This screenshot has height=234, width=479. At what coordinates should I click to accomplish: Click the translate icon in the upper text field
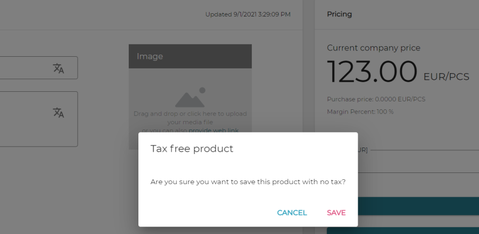59,68
